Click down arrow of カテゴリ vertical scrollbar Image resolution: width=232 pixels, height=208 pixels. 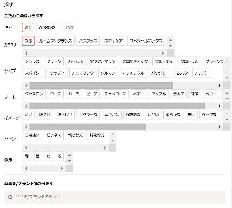click(171, 46)
